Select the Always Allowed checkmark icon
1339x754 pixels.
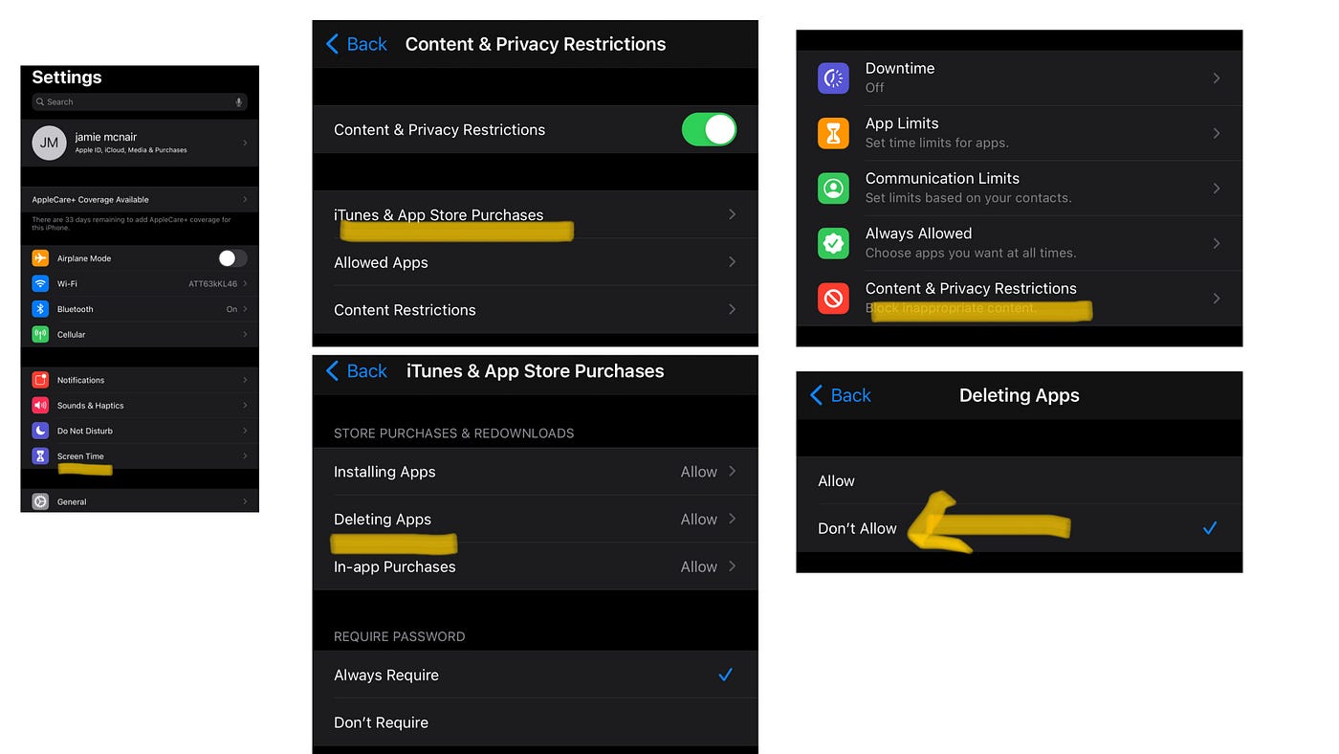click(833, 243)
